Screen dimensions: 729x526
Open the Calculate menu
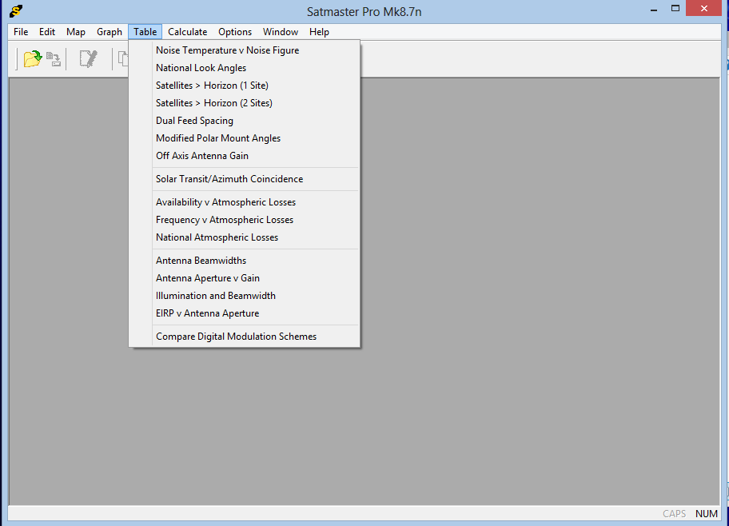pos(187,32)
